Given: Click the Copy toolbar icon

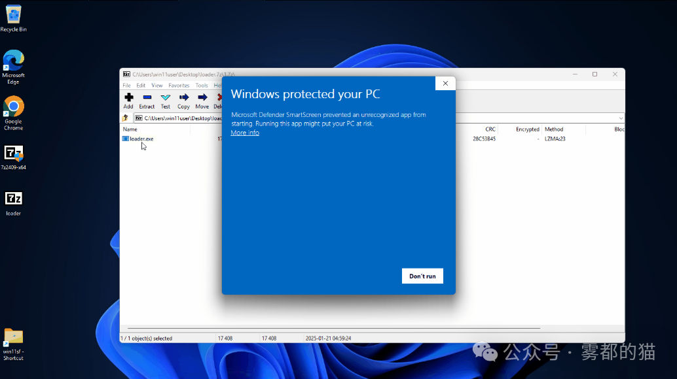Looking at the screenshot, I should click(183, 101).
